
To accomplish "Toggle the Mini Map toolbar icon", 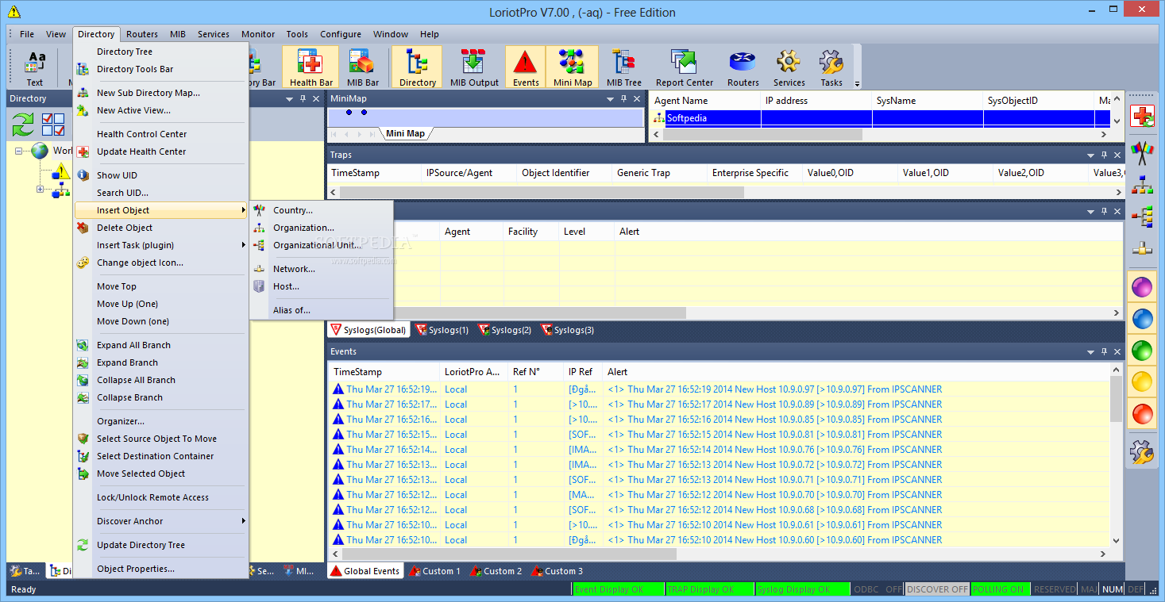I will (573, 67).
